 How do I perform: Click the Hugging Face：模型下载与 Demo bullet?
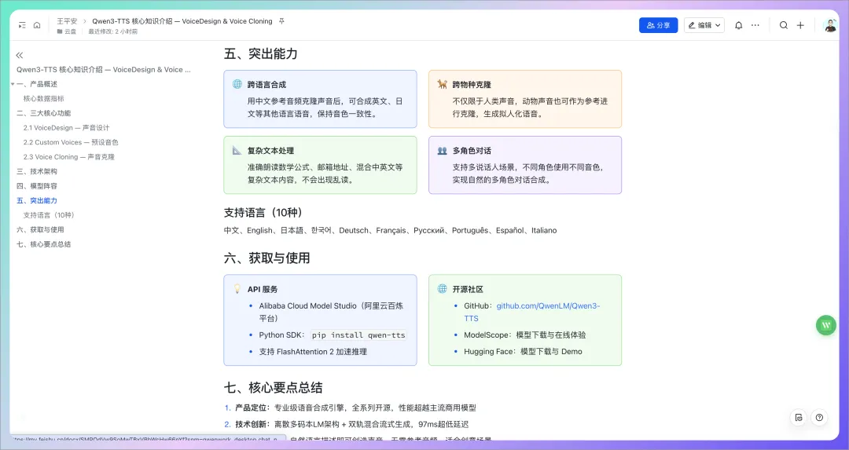point(523,352)
